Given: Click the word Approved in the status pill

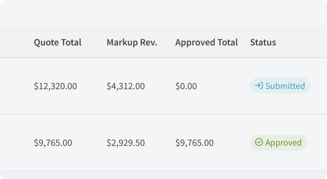Looking at the screenshot, I should (283, 143).
